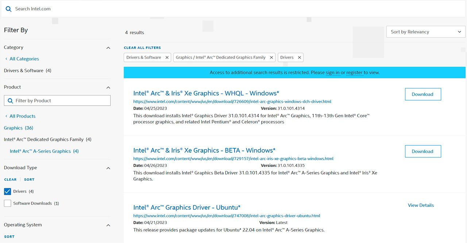This screenshot has width=467, height=243.
Task: Collapse the Product filter section
Action: (x=108, y=87)
